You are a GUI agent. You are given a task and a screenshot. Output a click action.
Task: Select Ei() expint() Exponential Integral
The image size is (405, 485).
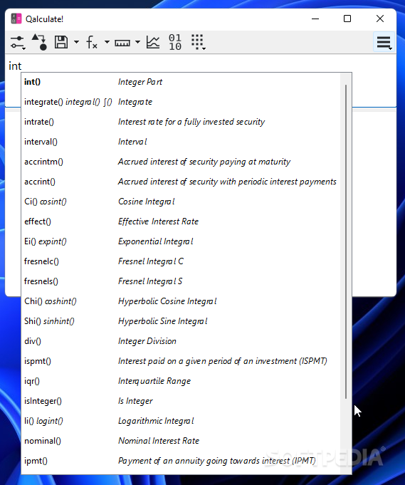tap(182, 241)
